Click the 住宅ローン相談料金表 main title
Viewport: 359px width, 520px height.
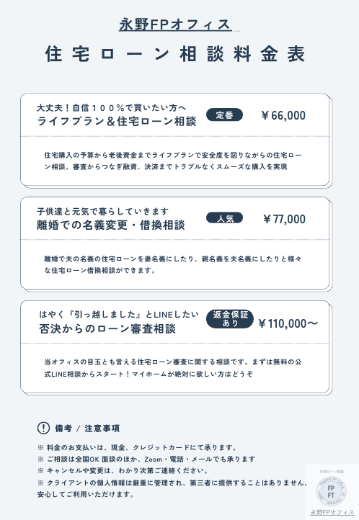tap(175, 54)
